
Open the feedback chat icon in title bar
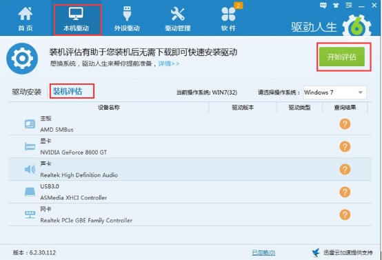click(x=323, y=6)
